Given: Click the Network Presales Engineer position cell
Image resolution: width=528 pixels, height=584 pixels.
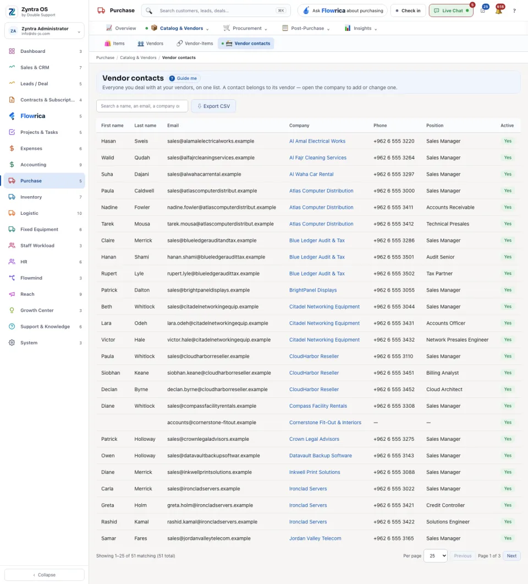Looking at the screenshot, I should pos(458,340).
